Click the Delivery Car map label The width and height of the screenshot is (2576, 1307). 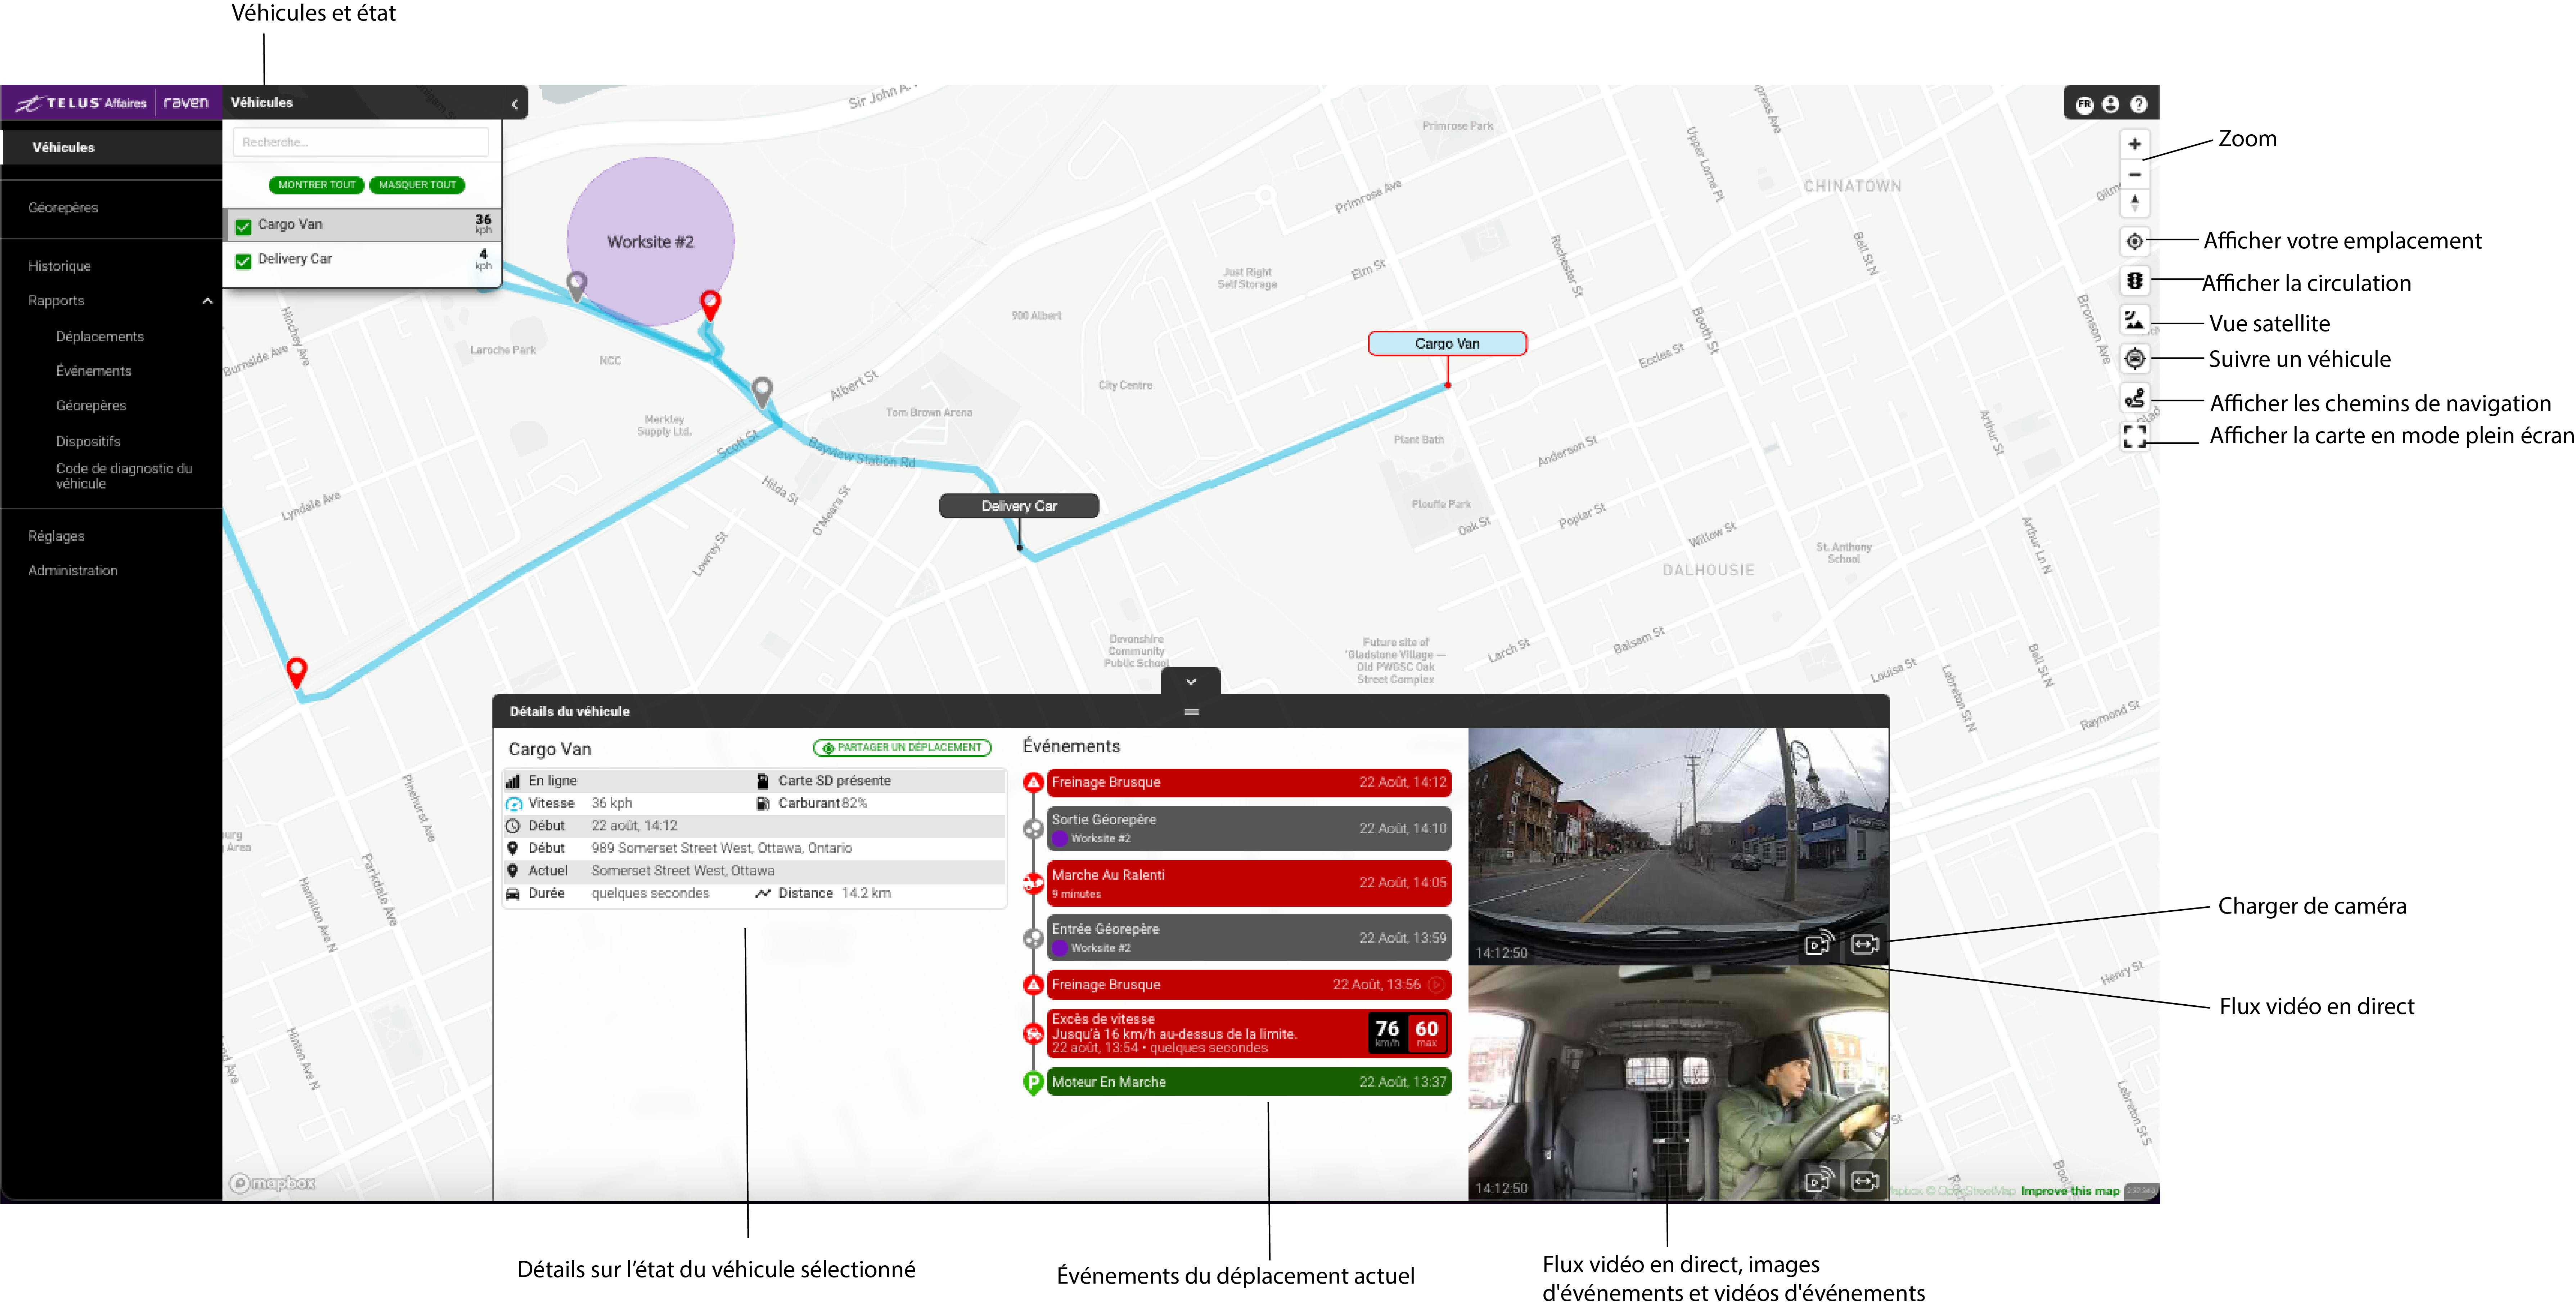tap(1019, 506)
